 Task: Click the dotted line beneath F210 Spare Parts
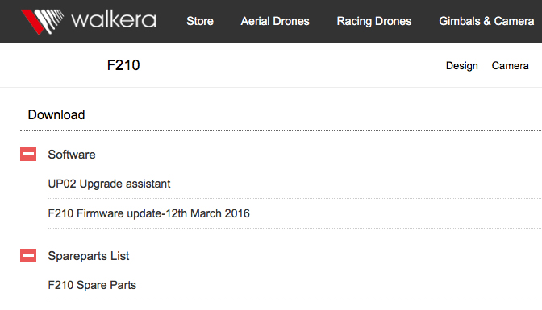[x=295, y=300]
